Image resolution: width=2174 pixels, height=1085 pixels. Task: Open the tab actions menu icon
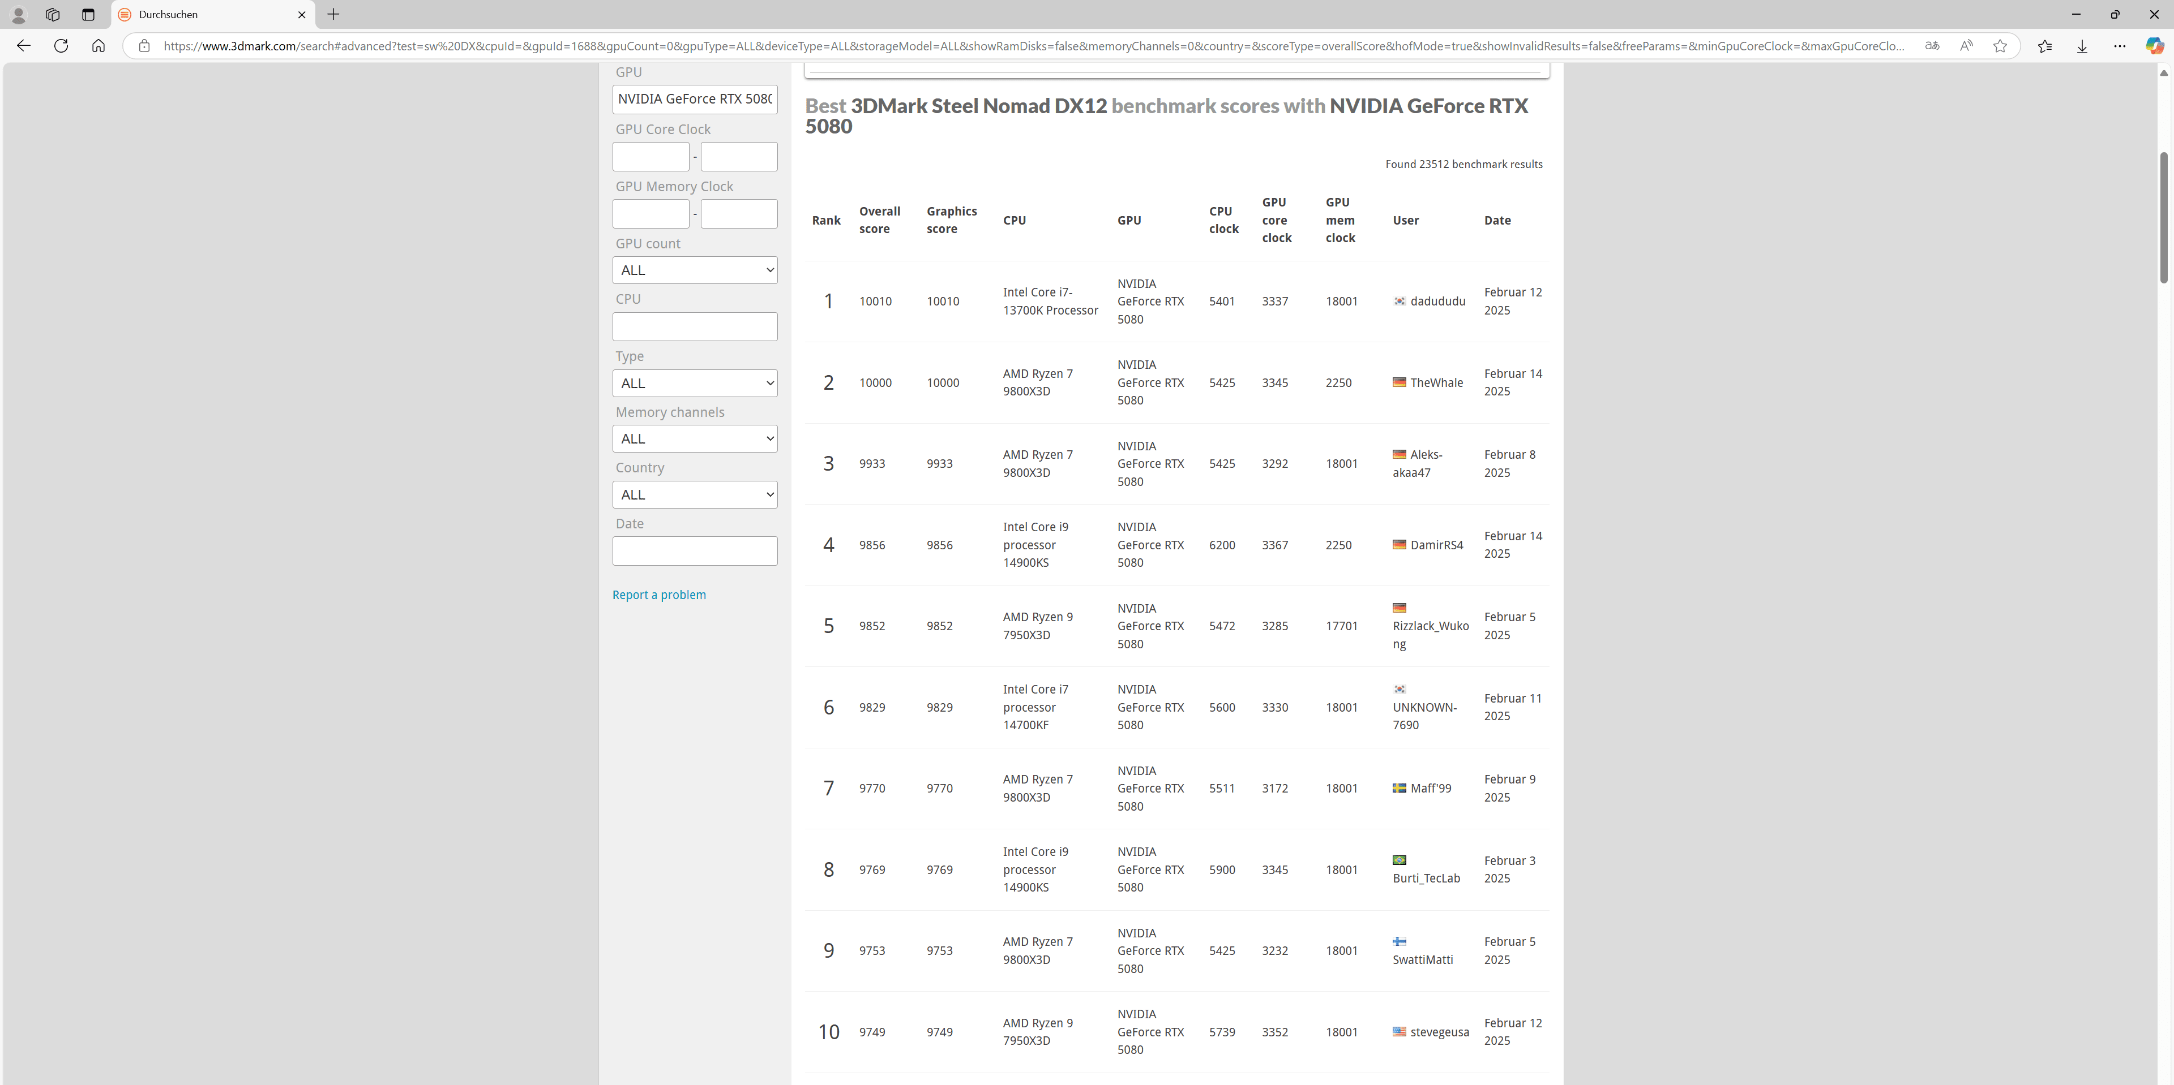pyautogui.click(x=88, y=14)
